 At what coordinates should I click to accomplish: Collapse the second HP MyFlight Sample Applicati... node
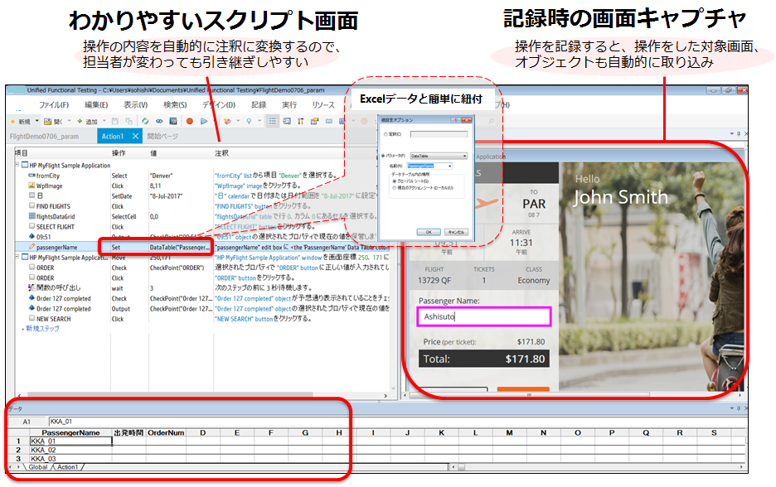coord(17,257)
